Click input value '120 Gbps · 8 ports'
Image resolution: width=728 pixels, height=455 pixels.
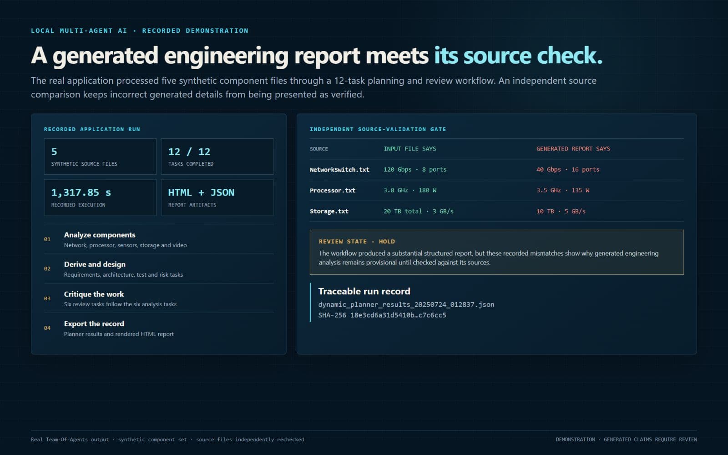point(415,169)
